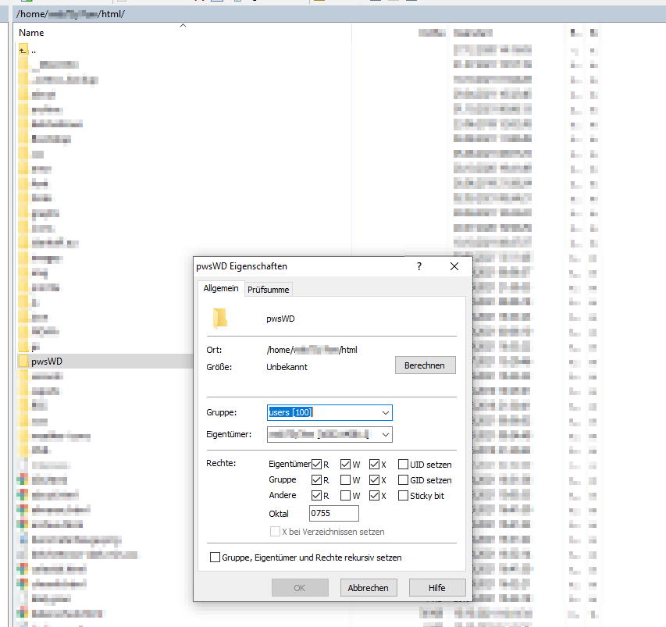Open the Gruppe dropdown arrow
The height and width of the screenshot is (627, 666).
coord(385,412)
